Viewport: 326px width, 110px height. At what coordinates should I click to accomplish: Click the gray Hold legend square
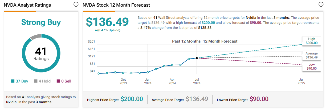click(x=35, y=81)
